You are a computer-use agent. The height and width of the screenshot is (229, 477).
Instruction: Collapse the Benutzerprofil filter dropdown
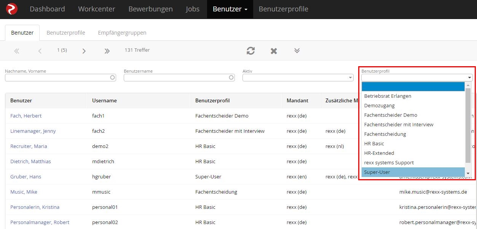coord(417,78)
